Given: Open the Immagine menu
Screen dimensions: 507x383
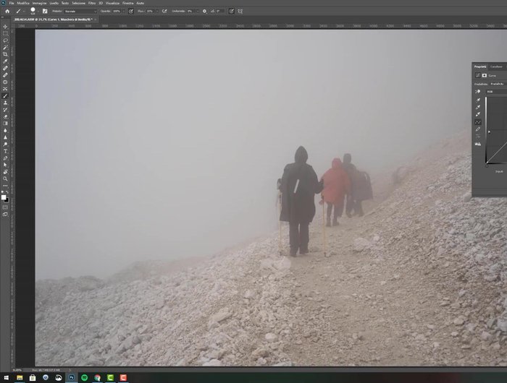Looking at the screenshot, I should click(39, 3).
